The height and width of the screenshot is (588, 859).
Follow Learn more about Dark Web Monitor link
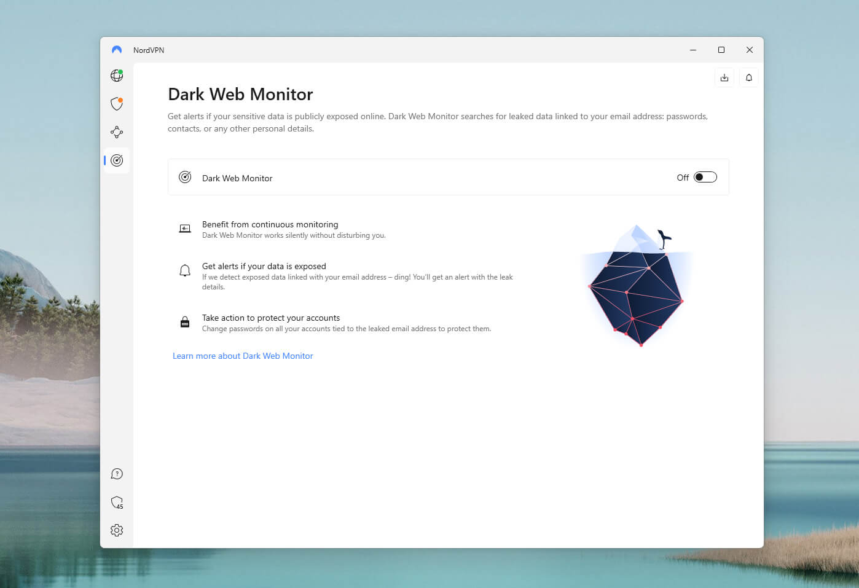(243, 356)
